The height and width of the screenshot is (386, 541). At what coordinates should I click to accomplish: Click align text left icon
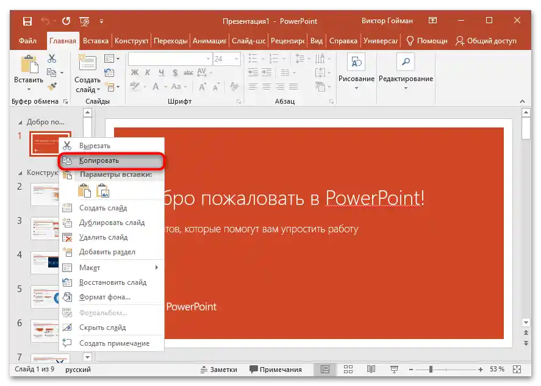pos(253,86)
